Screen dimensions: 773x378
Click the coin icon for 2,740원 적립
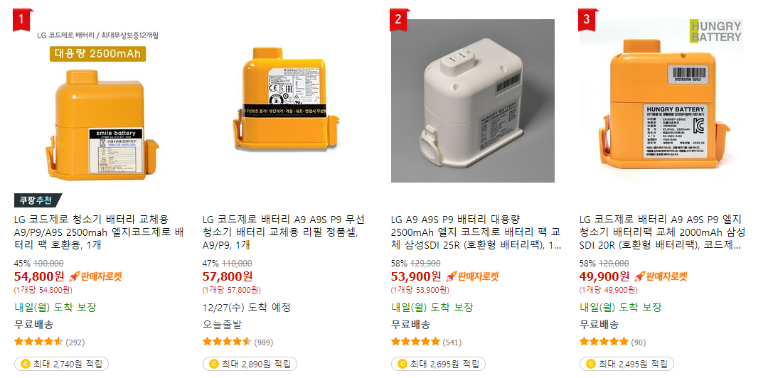[x=25, y=364]
